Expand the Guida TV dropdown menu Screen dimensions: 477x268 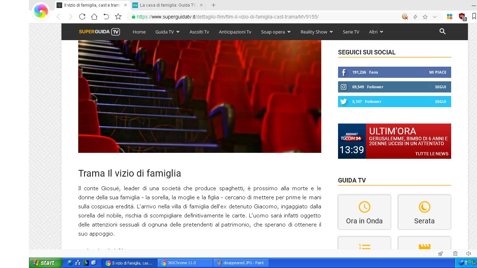[x=167, y=32]
